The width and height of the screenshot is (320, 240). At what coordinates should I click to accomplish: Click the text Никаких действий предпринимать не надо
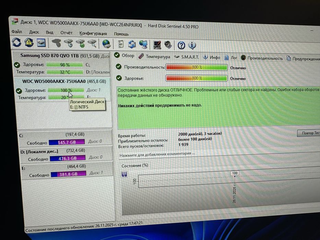pyautogui.click(x=160, y=105)
